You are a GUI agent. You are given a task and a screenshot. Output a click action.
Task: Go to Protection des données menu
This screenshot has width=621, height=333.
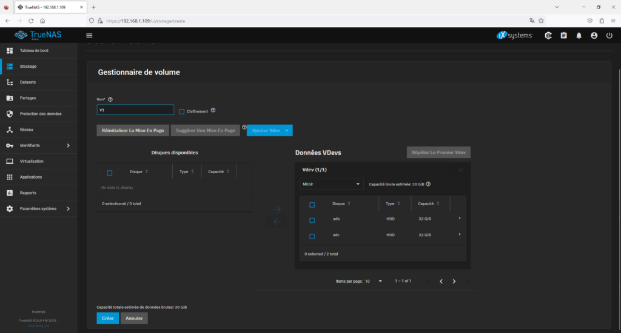41,114
